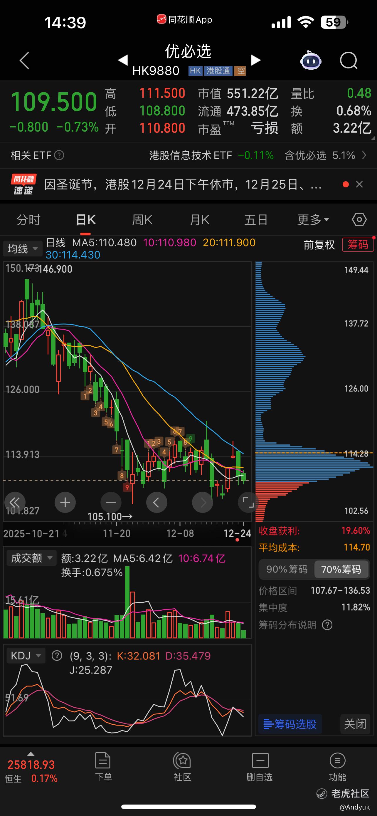This screenshot has height=816, width=377.
Task: Open the 同花顺速递 news badge
Action: click(x=23, y=184)
